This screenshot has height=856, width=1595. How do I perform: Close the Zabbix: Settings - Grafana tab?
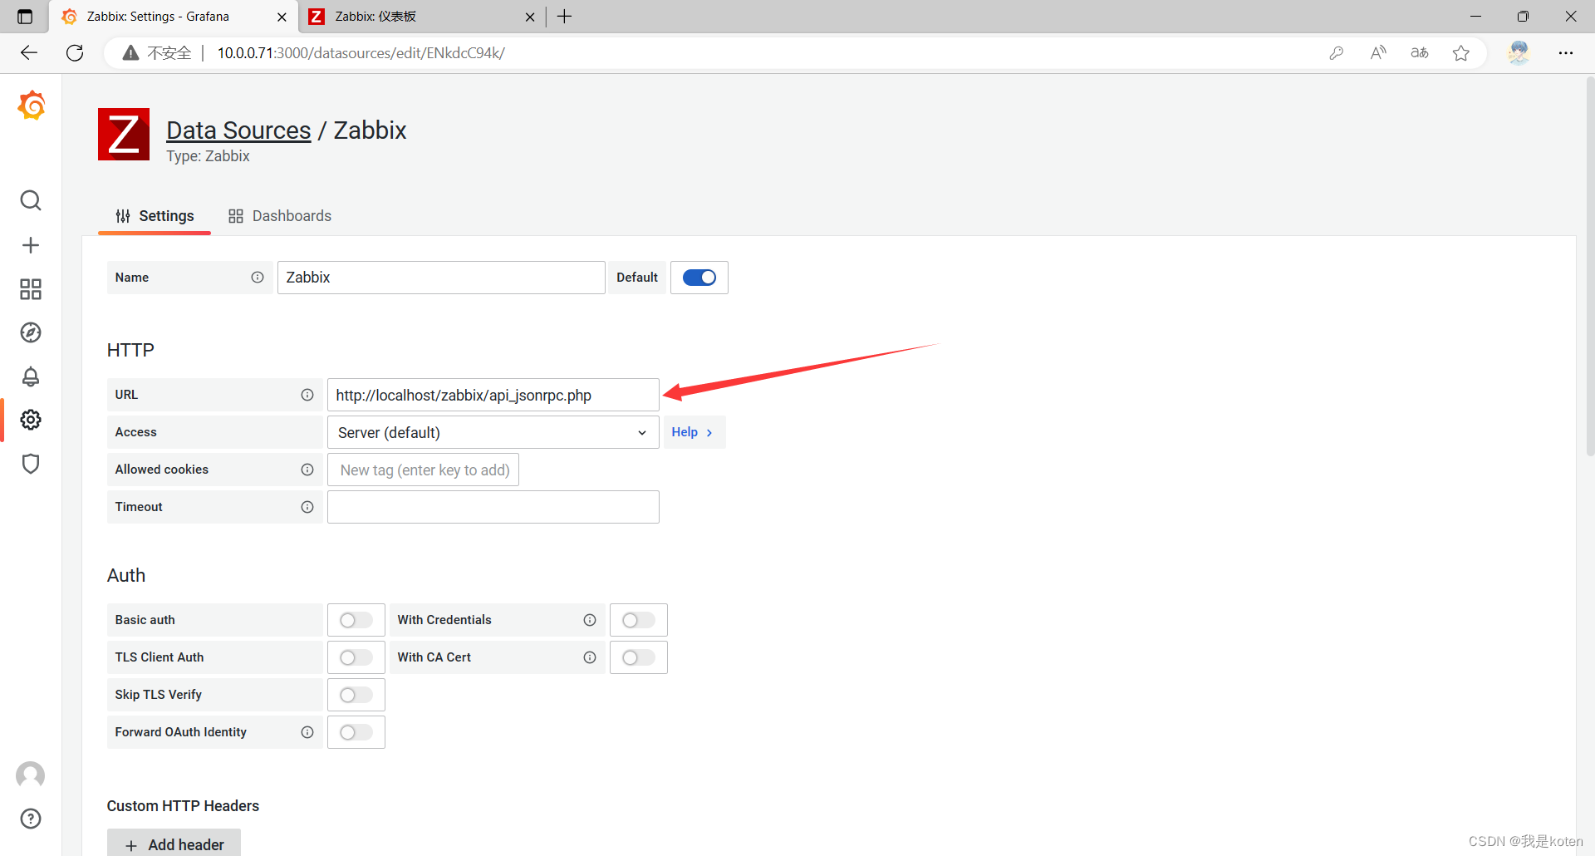click(282, 17)
